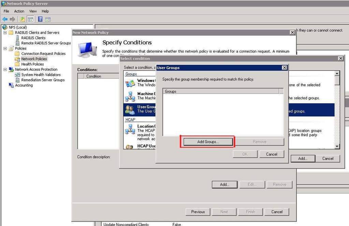Open the View menu
The image size is (349, 226).
(x=33, y=11)
